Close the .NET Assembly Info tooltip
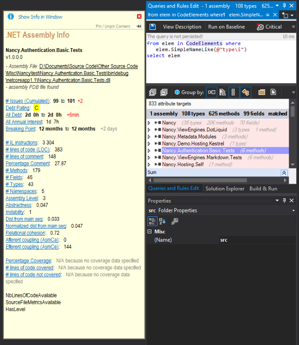The height and width of the screenshot is (345, 299). pos(139,16)
